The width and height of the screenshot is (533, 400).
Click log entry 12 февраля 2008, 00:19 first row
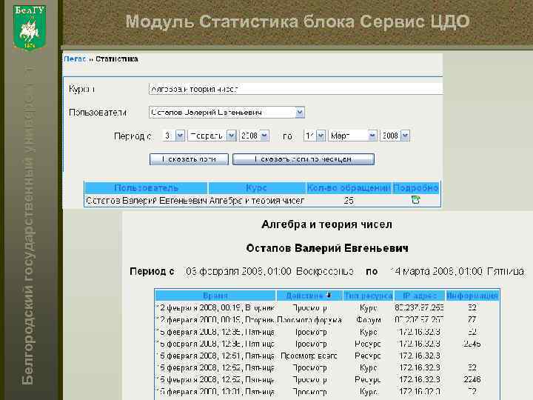click(215, 308)
